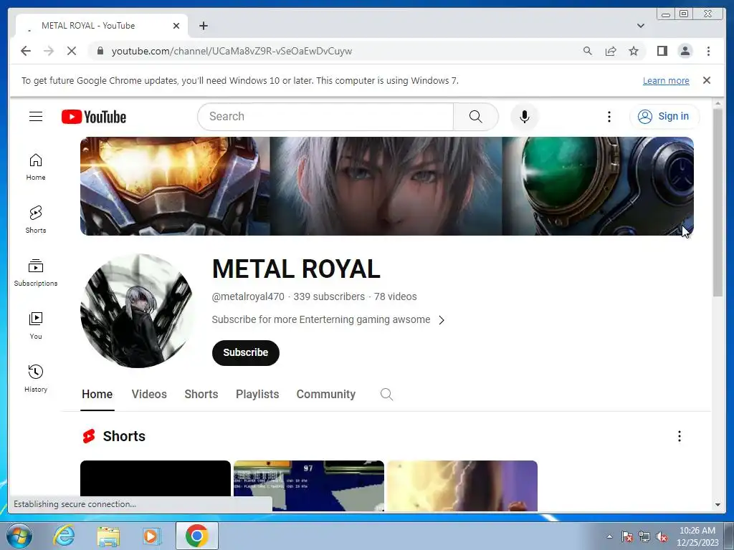
Task: Open the Playlists tab
Action: [x=257, y=395]
